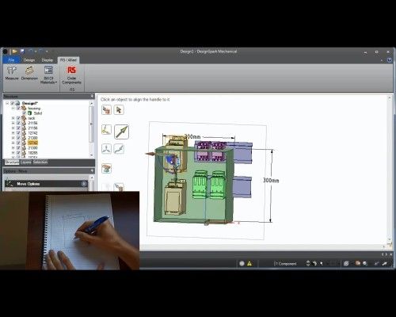Select the Design1 root item in tree
This screenshot has height=317, width=396.
pos(30,103)
